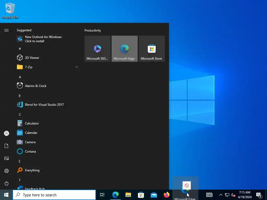
Task: Open Feedback Hub app
Action: [48, 188]
